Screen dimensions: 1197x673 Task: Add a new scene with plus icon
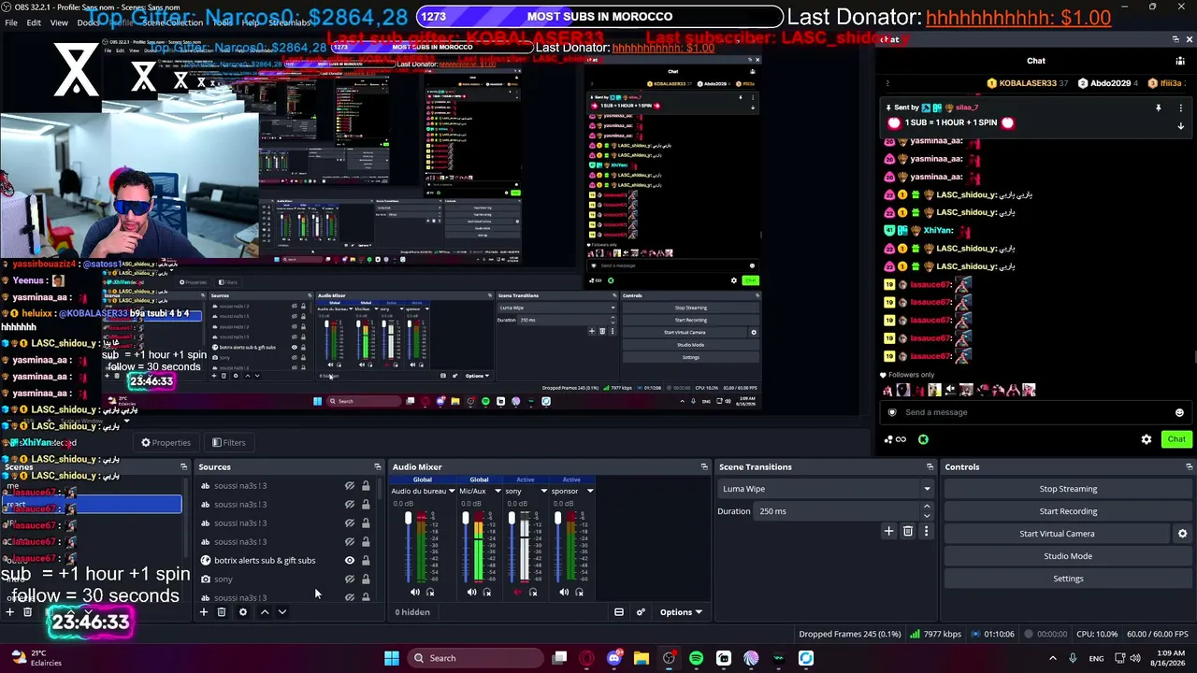point(9,612)
